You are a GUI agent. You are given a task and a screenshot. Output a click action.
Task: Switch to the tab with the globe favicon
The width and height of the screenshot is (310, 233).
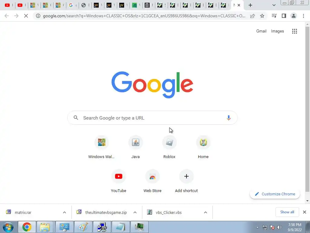tap(85, 5)
